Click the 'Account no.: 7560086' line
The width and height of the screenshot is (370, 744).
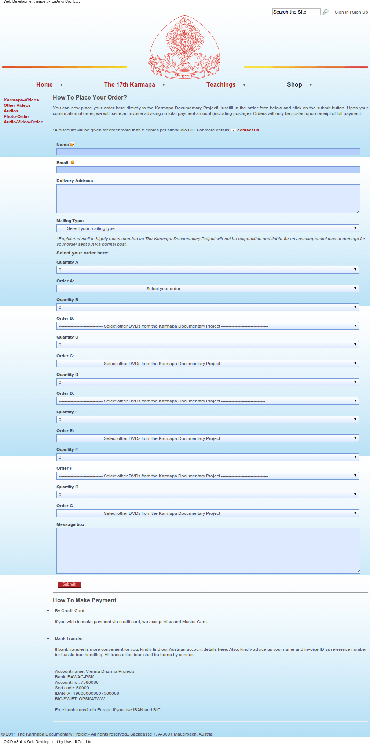77,682
